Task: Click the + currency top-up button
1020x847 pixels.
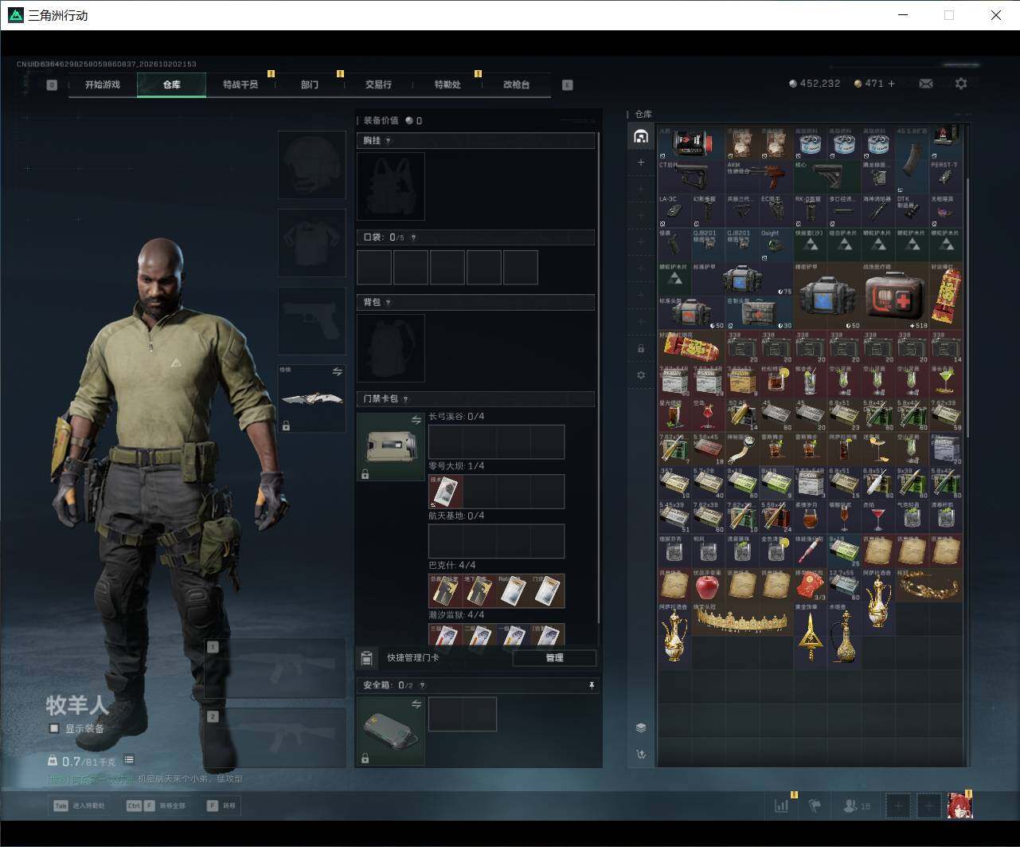Action: tap(891, 84)
